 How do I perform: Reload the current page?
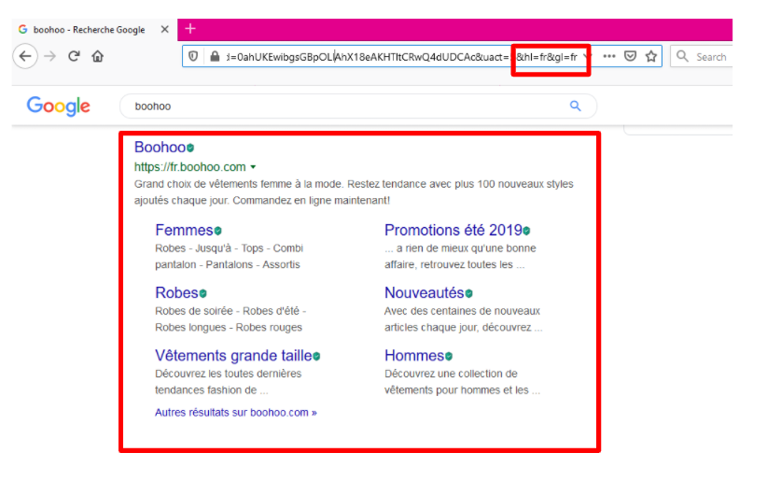pos(74,56)
